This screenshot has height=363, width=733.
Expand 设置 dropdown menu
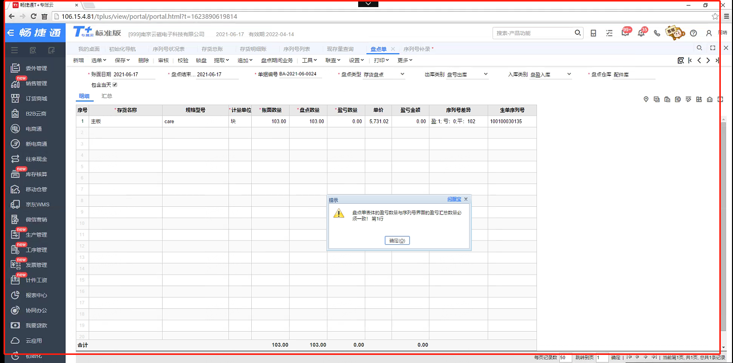[x=357, y=60]
